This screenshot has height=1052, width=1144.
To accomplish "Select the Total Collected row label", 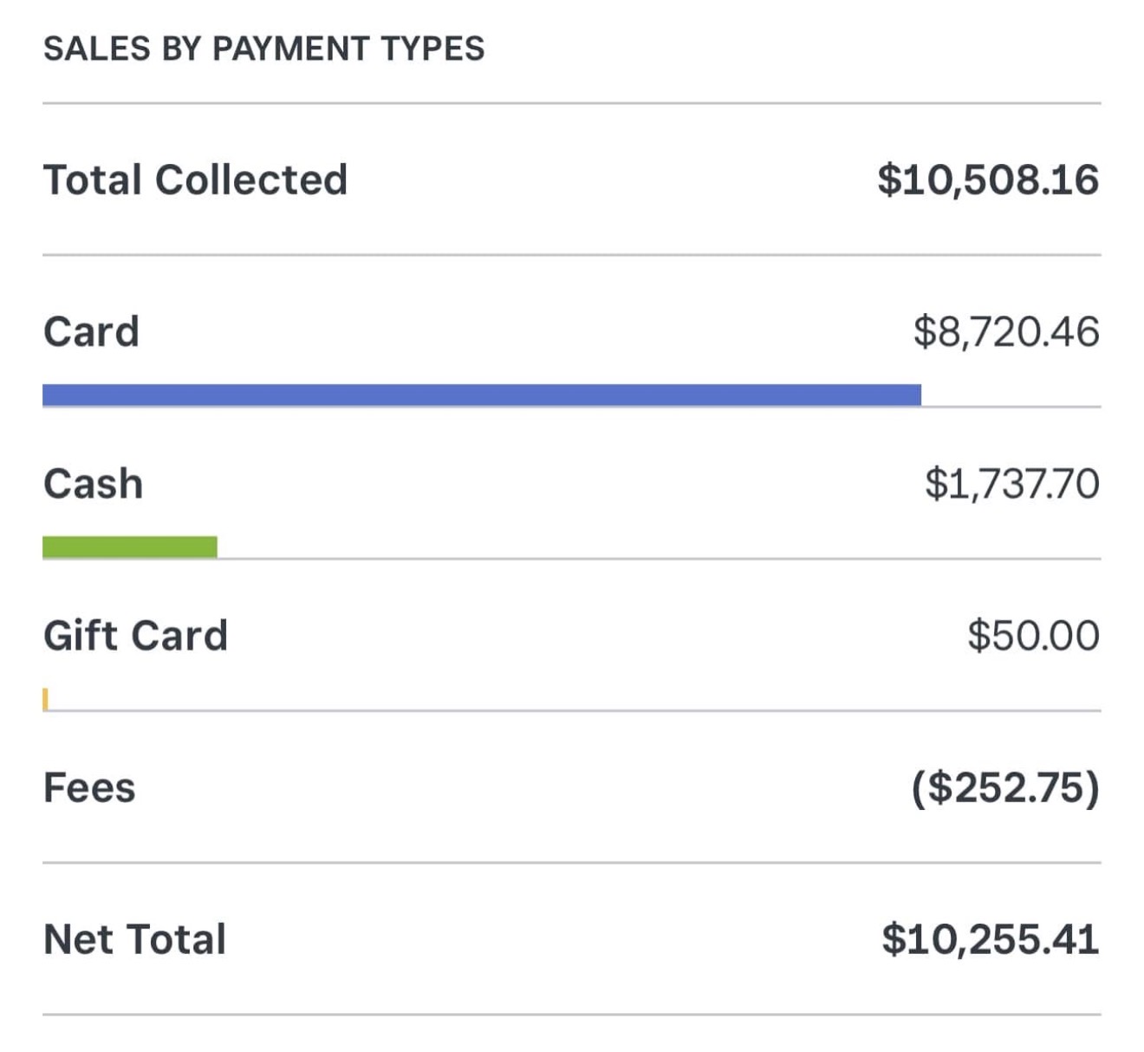I will (195, 180).
